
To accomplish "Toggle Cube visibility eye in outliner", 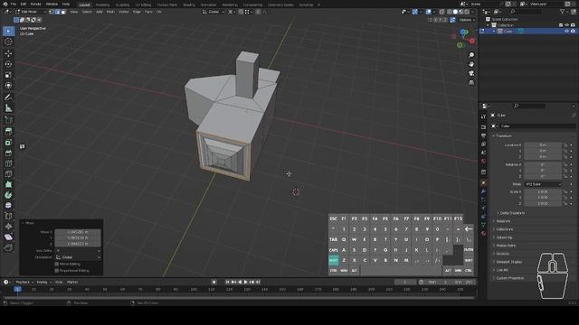I will point(566,32).
